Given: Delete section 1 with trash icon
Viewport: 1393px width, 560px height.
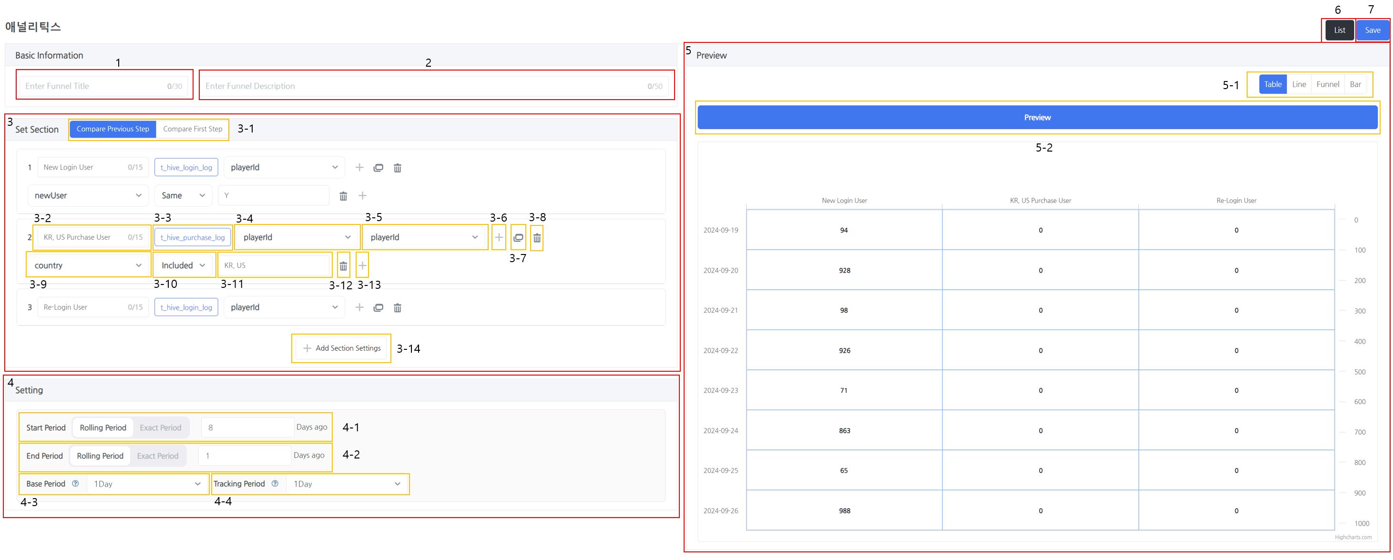Looking at the screenshot, I should click(398, 168).
